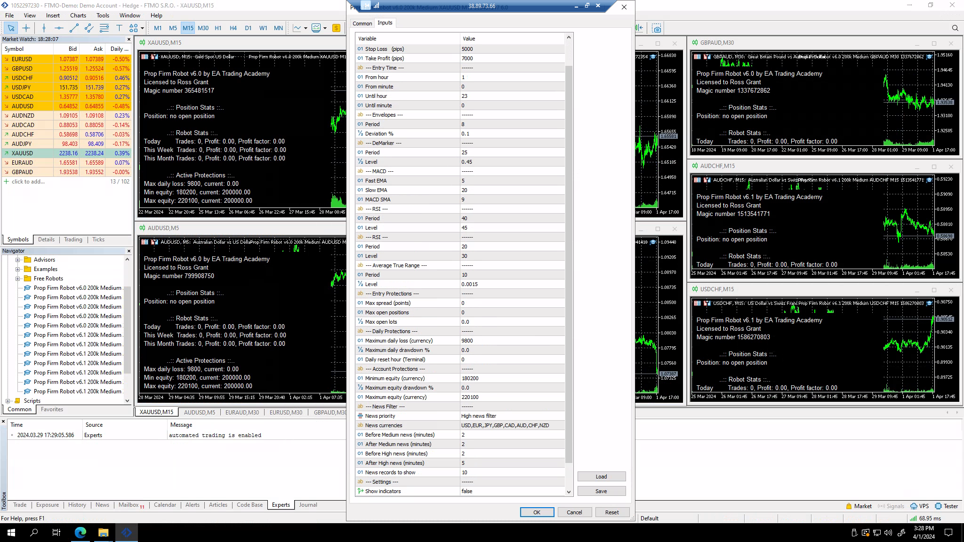
Task: Open the VPS icon in status bar
Action: click(919, 506)
